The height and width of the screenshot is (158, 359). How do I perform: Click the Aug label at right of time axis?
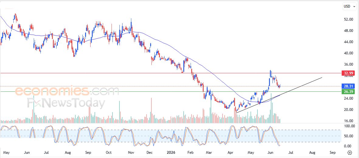point(312,153)
